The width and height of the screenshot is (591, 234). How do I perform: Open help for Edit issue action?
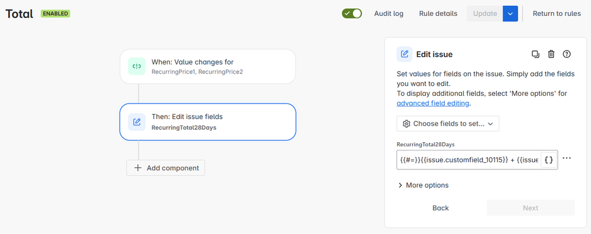[567, 55]
